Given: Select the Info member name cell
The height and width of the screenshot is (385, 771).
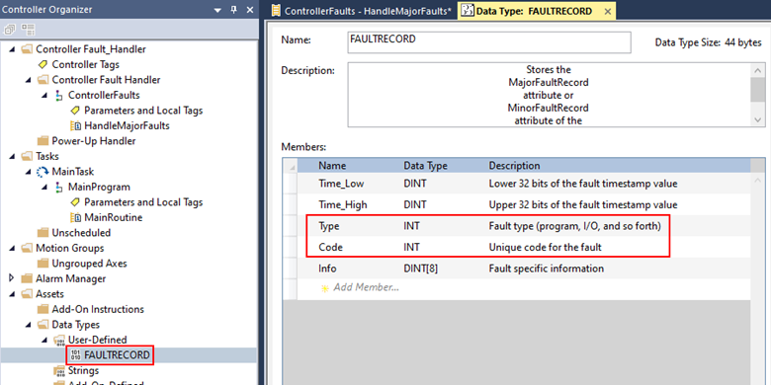Looking at the screenshot, I should pyautogui.click(x=327, y=269).
